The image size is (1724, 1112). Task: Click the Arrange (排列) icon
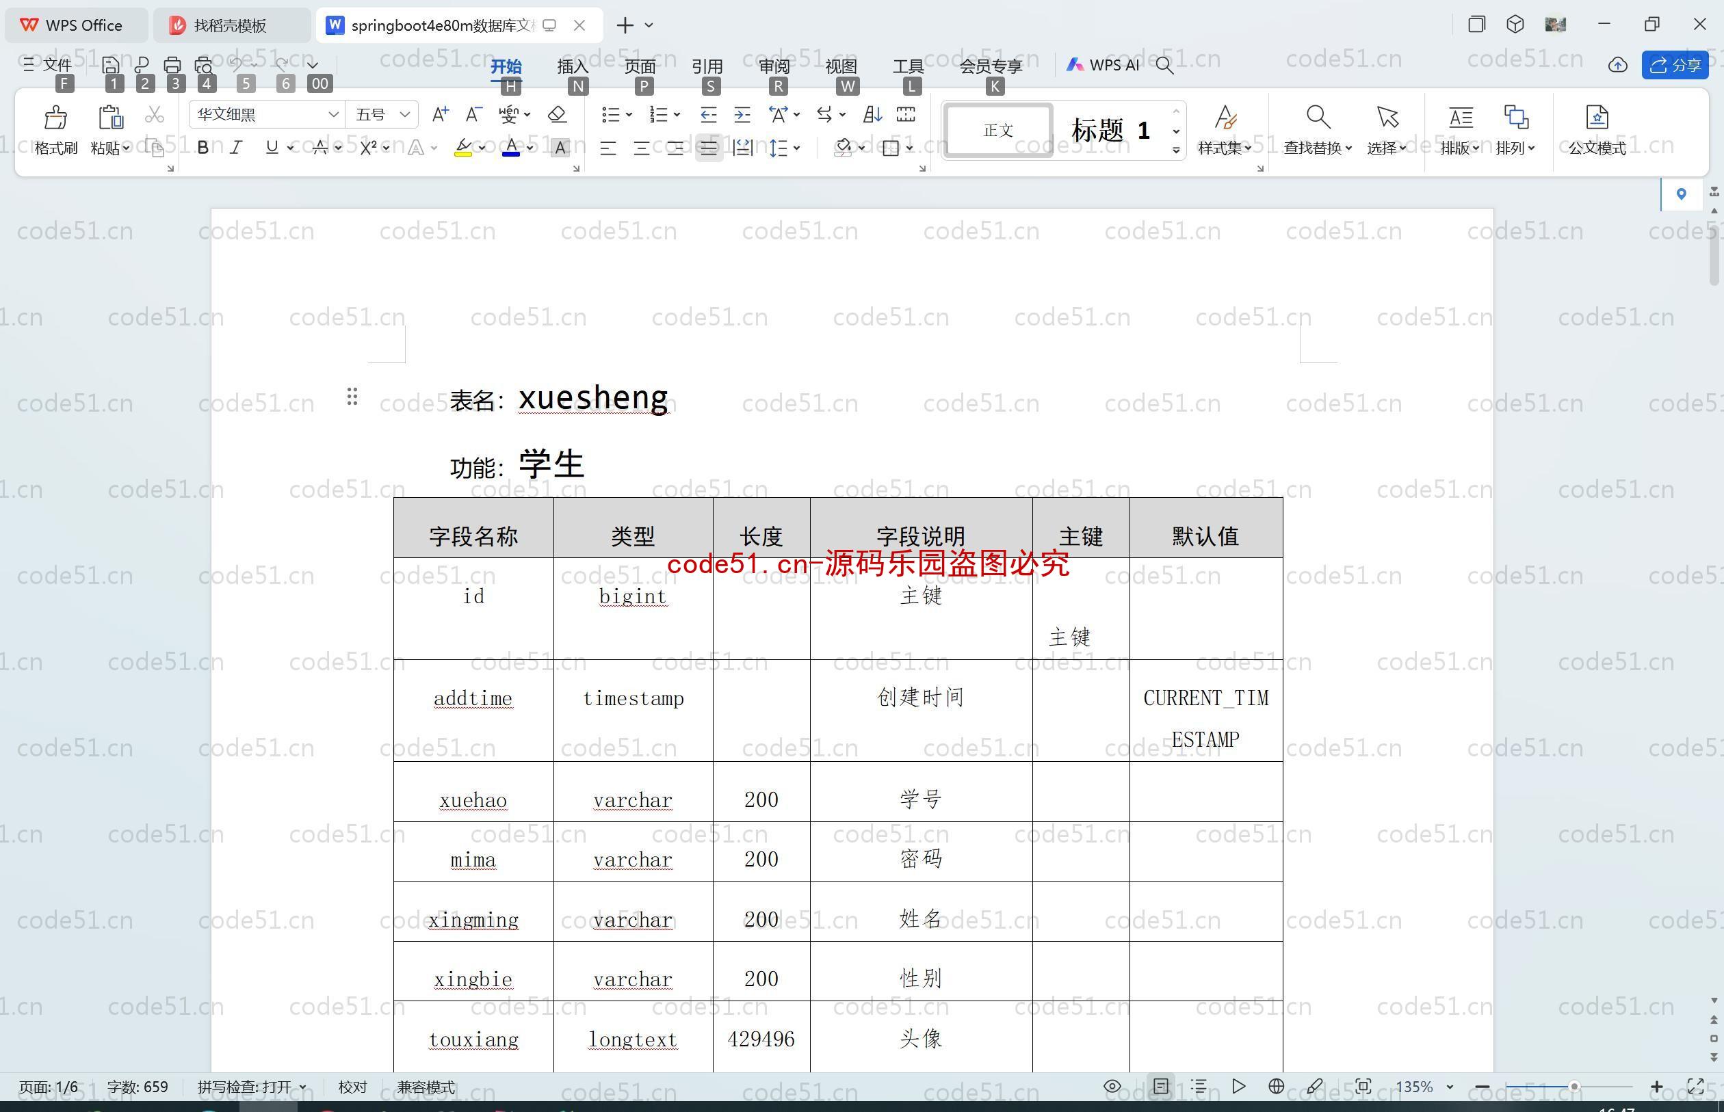click(x=1516, y=117)
